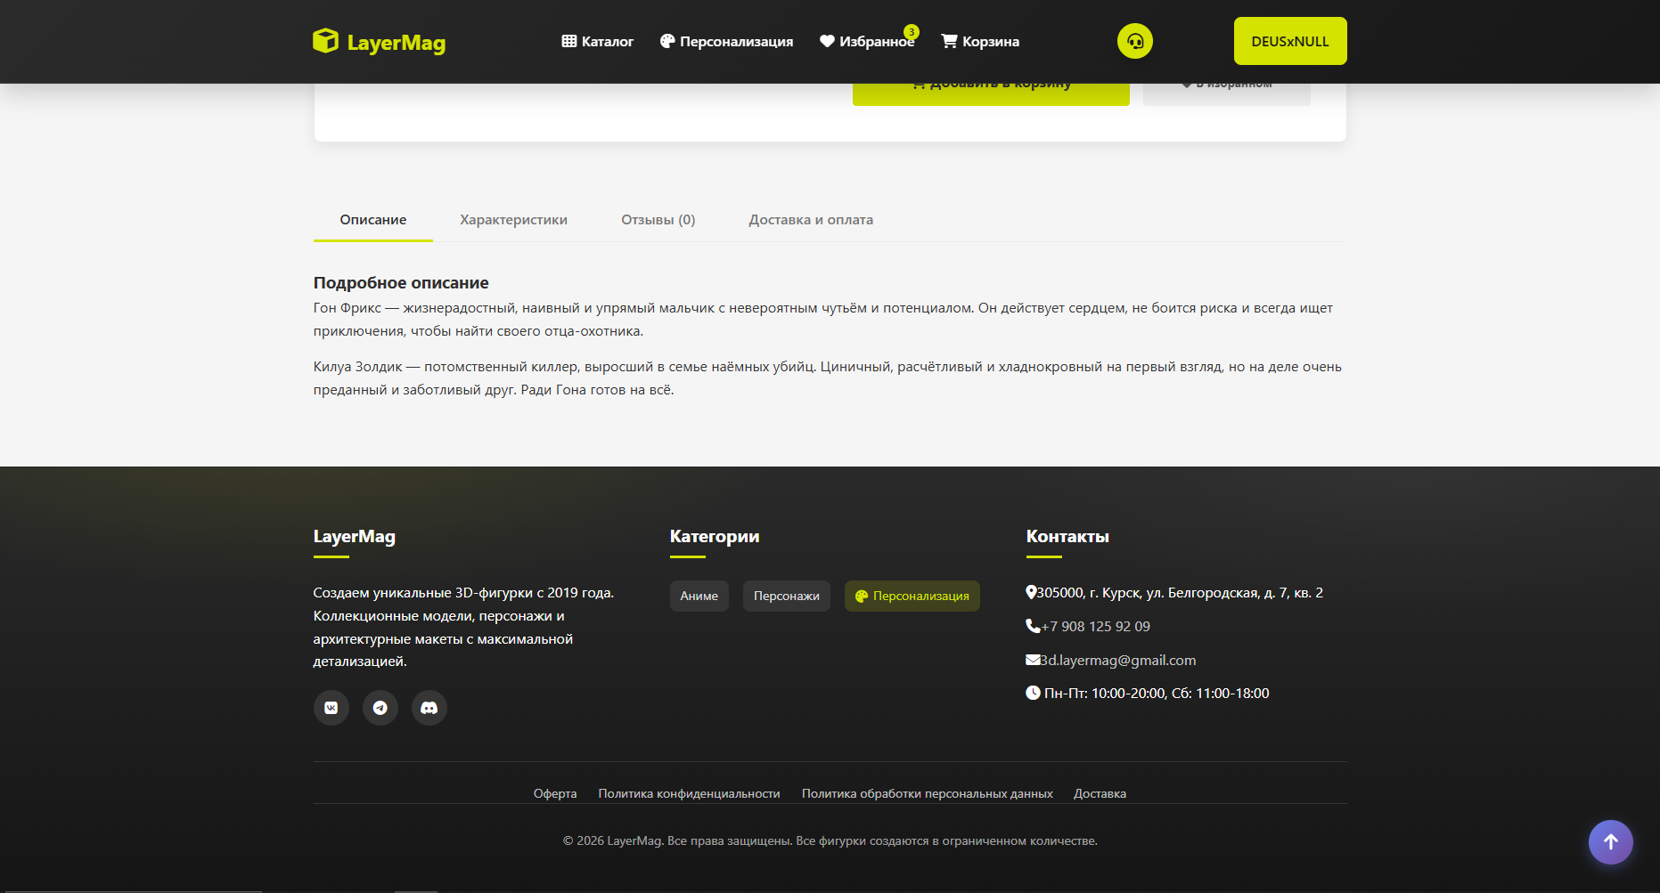
Task: Open the Каталог menu item
Action: [x=598, y=41]
